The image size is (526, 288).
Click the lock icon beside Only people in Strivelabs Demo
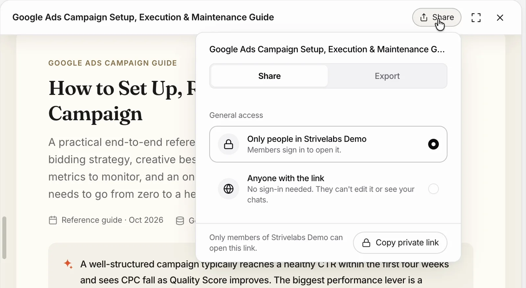[228, 144]
